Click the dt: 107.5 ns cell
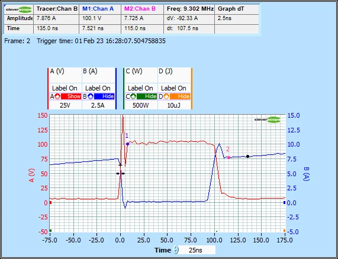 point(189,29)
